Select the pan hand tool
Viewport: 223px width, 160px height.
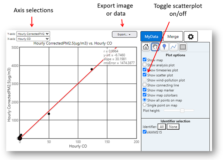(155, 47)
